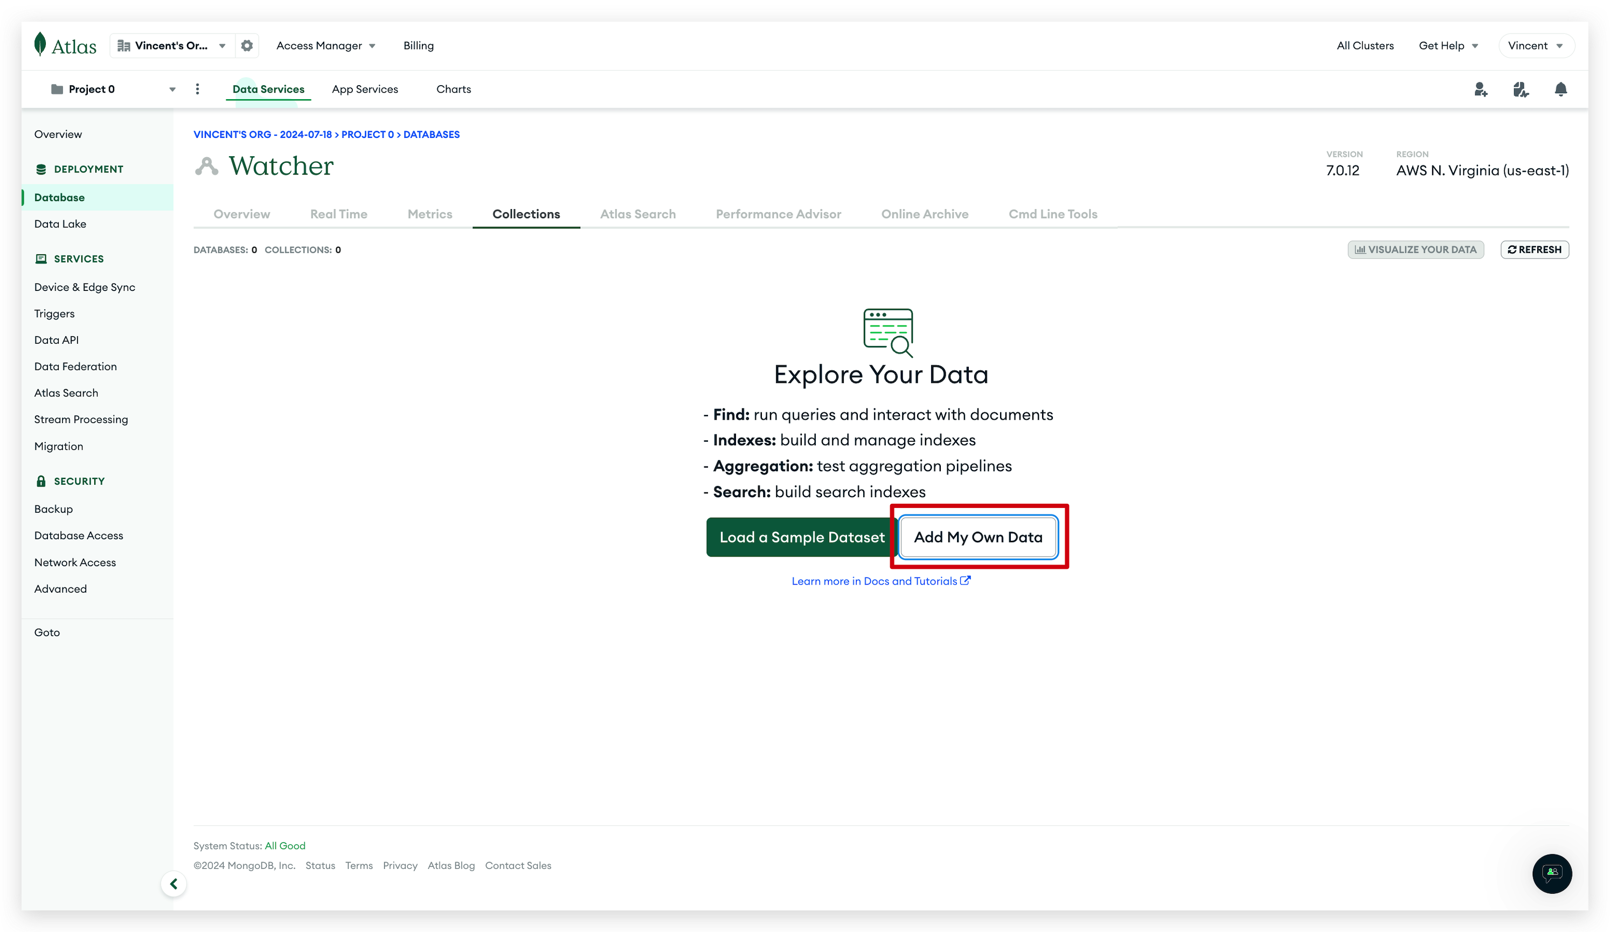Open Advanced in sidebar
The height and width of the screenshot is (932, 1610).
coord(61,588)
